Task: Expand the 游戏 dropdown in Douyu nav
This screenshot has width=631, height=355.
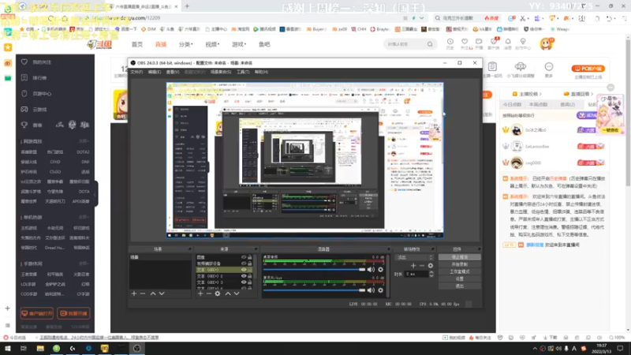Action: click(239, 44)
